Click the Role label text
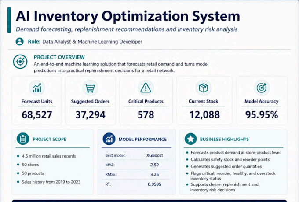Viewport: 299px width, 202px height. point(34,42)
